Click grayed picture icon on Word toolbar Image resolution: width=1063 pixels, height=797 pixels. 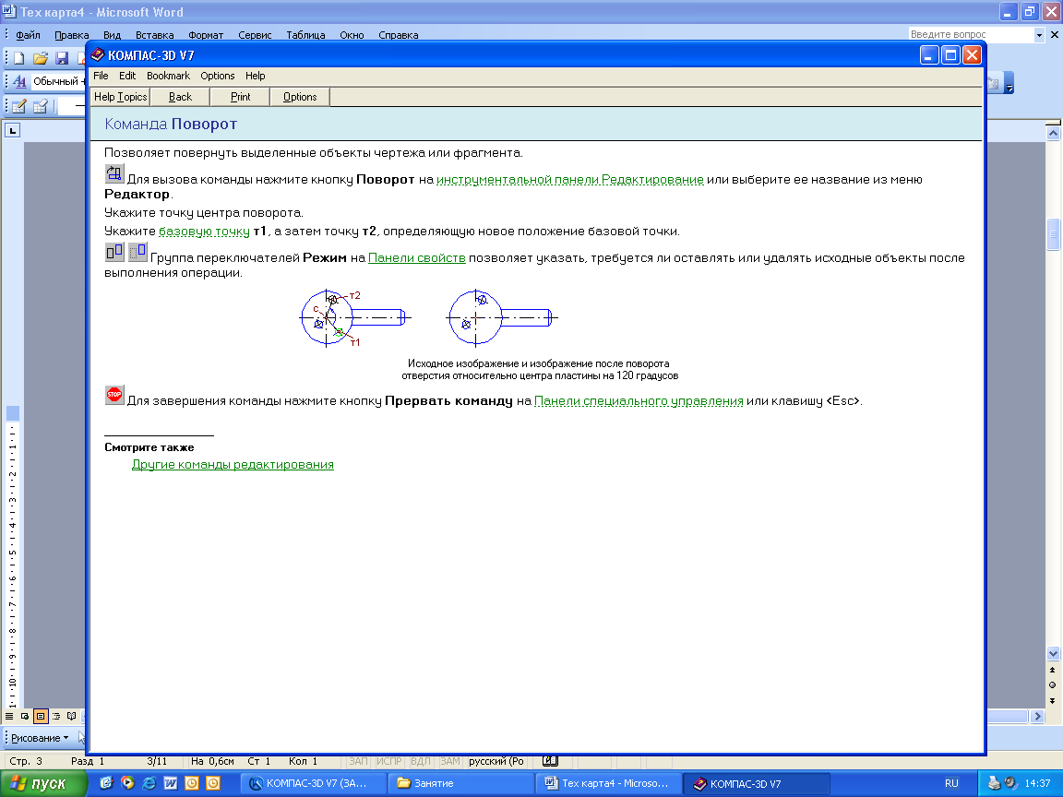point(994,83)
